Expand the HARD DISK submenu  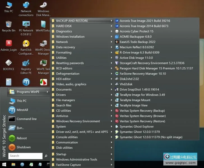coord(64,26)
